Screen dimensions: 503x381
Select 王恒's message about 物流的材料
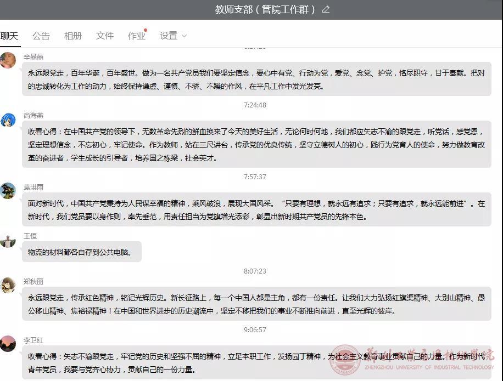click(x=81, y=252)
